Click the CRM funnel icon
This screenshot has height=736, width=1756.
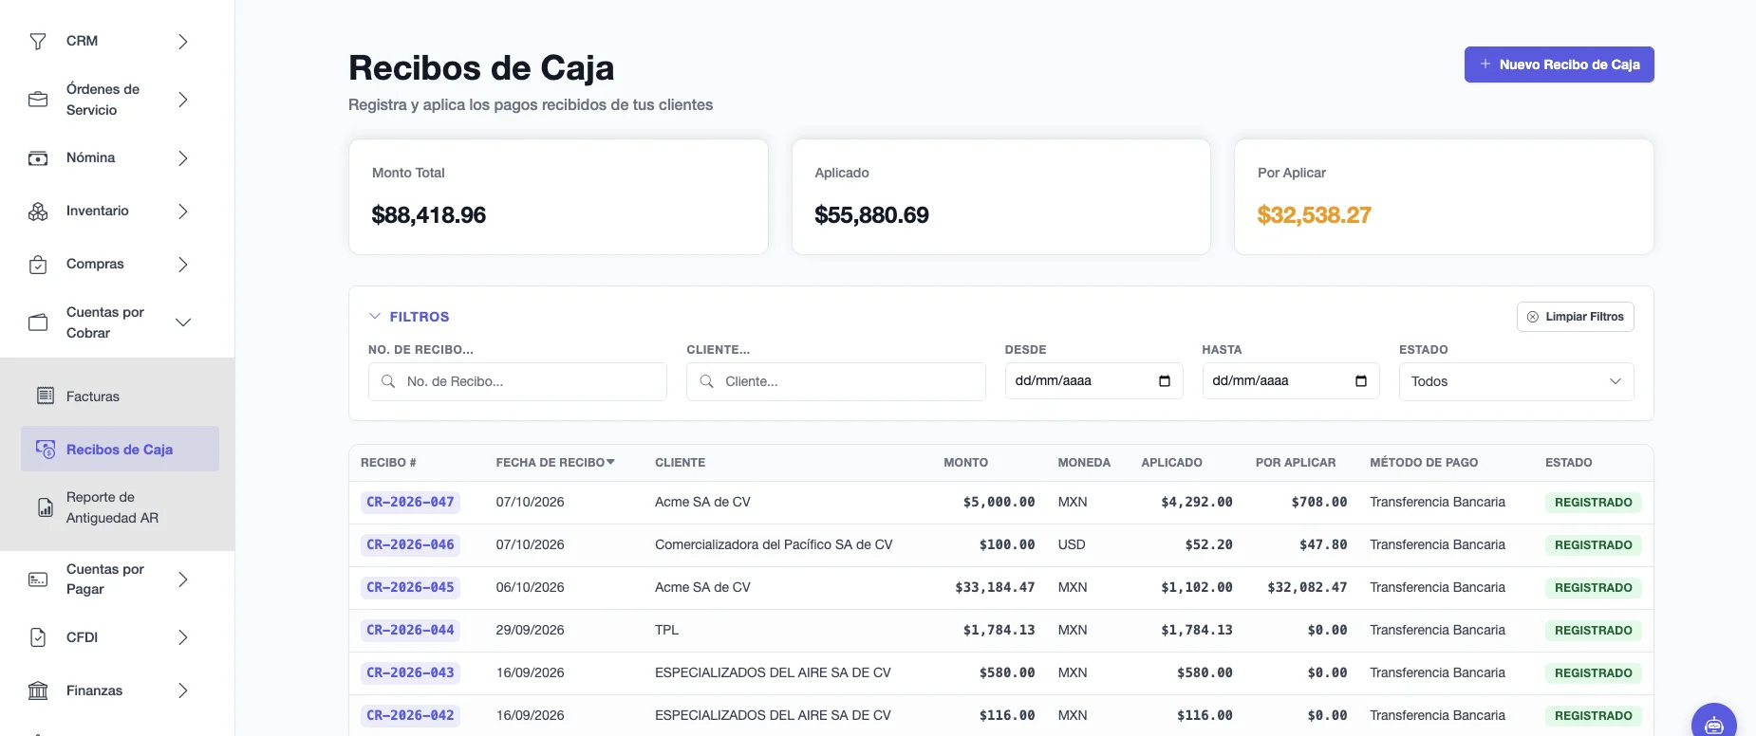pos(38,41)
